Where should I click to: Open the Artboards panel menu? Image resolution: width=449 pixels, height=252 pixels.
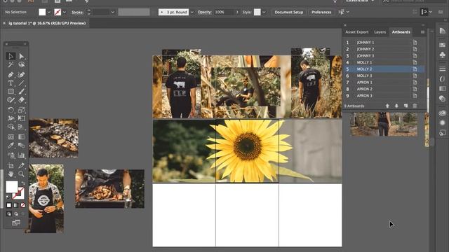[x=422, y=32]
